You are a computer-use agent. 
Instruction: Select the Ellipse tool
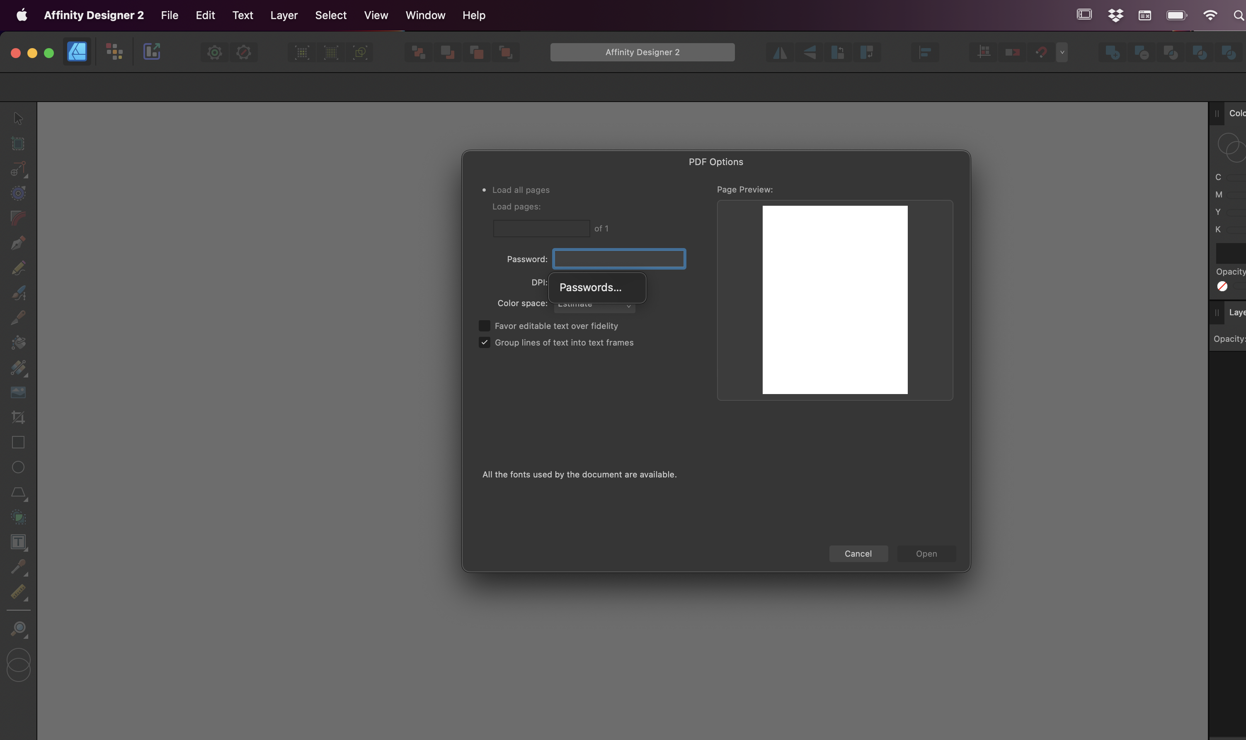(18, 467)
